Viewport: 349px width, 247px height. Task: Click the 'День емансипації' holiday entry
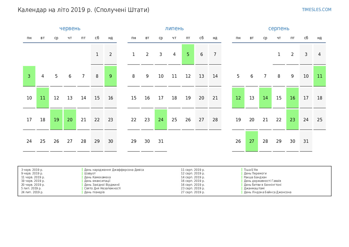97,181
